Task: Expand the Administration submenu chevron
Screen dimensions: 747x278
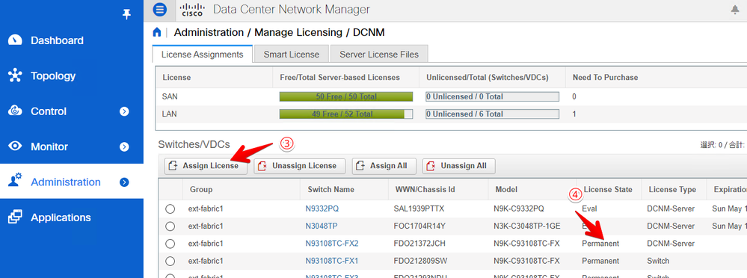Action: pyautogui.click(x=124, y=182)
